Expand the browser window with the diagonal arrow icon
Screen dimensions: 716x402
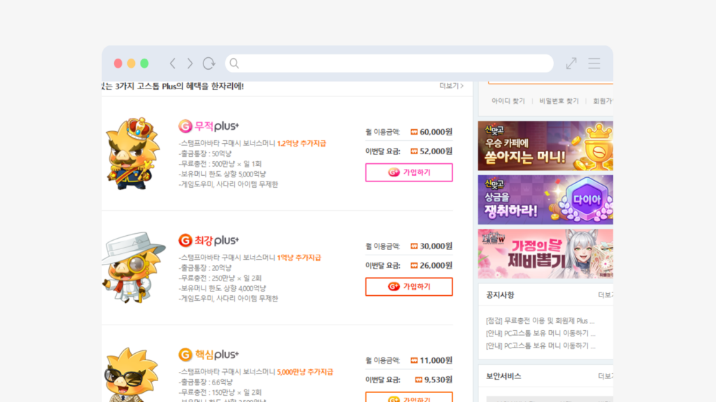click(571, 64)
